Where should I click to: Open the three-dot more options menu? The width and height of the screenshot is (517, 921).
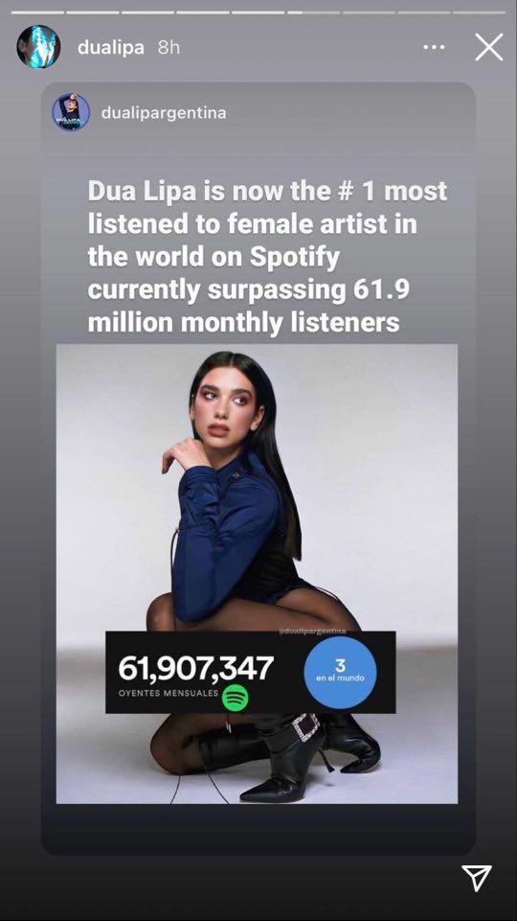click(434, 48)
